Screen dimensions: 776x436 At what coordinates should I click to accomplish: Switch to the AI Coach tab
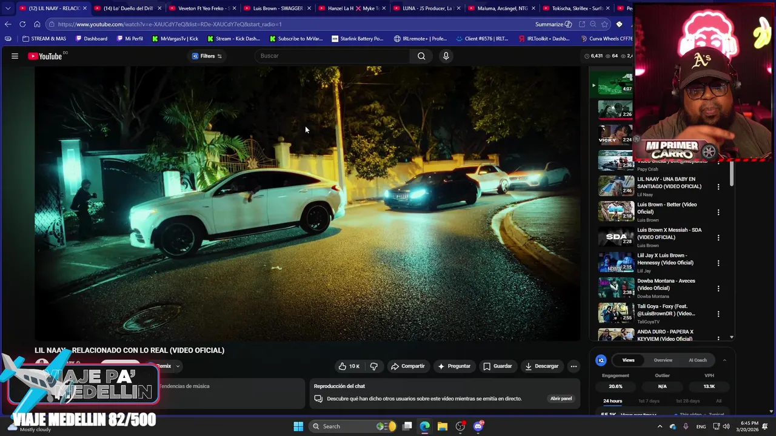coord(698,360)
